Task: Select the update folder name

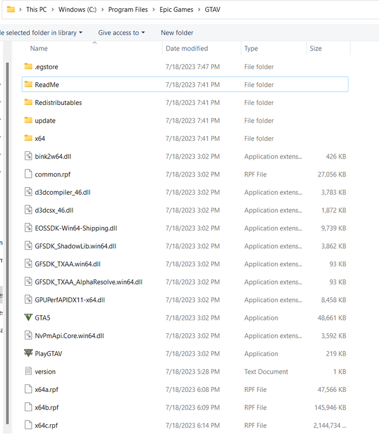Action: 45,121
